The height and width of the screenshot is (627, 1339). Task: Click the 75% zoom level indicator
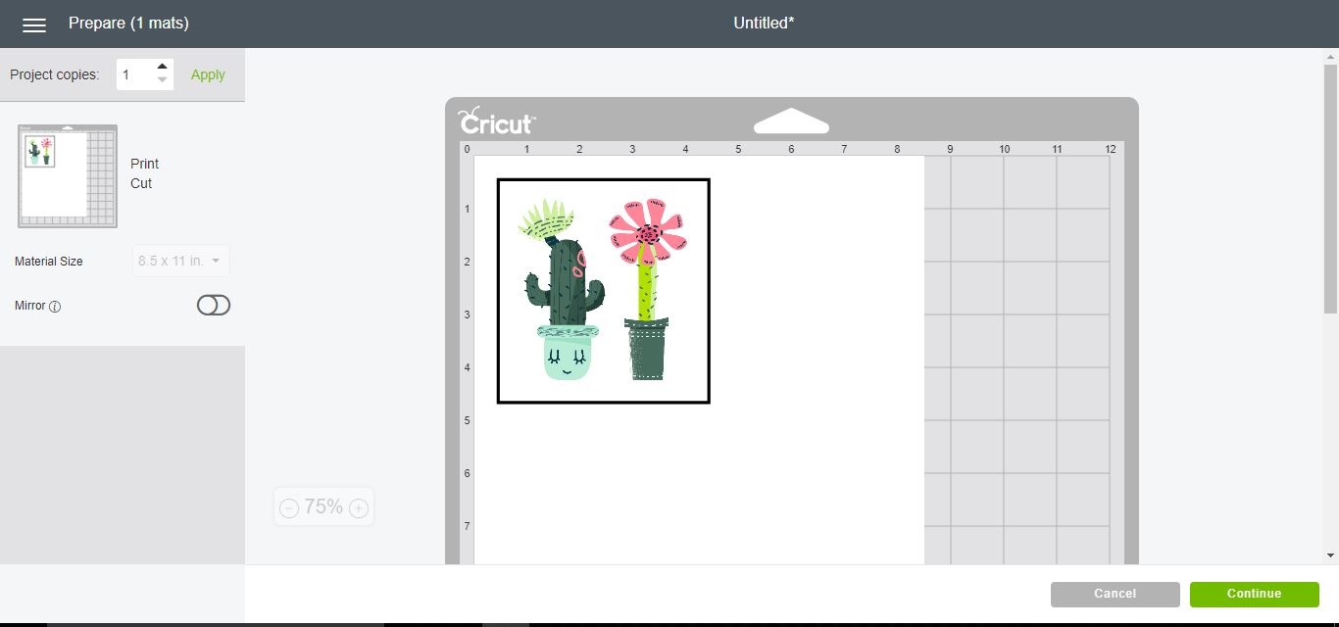[323, 506]
